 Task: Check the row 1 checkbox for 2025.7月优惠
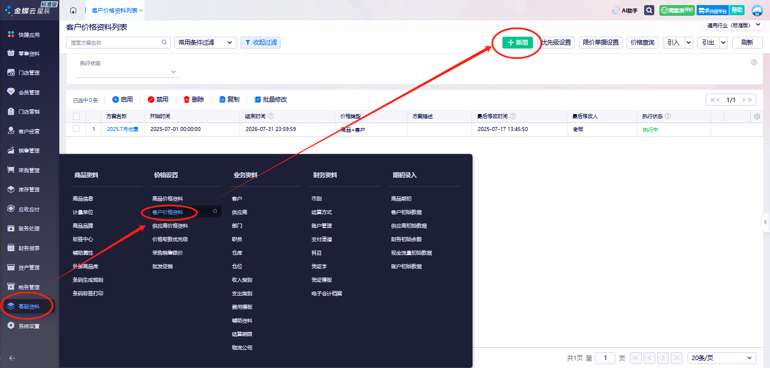point(76,129)
